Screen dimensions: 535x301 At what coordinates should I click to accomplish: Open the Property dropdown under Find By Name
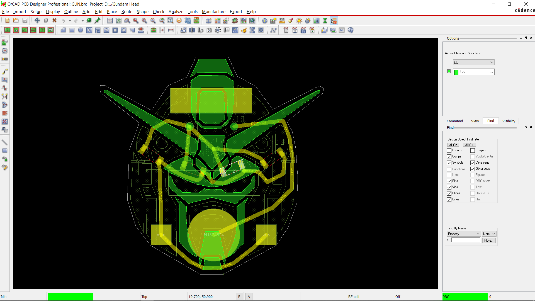click(x=478, y=234)
